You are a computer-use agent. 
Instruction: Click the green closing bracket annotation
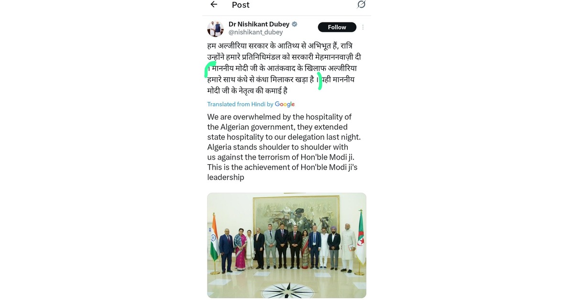click(320, 81)
